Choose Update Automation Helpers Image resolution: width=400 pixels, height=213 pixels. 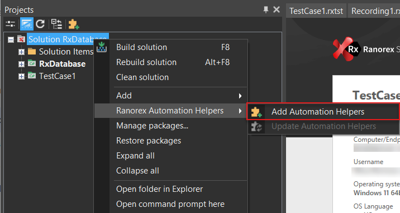click(x=323, y=126)
